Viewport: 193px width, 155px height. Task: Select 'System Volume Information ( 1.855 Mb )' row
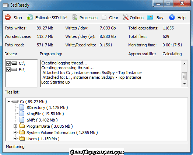coord(62,133)
